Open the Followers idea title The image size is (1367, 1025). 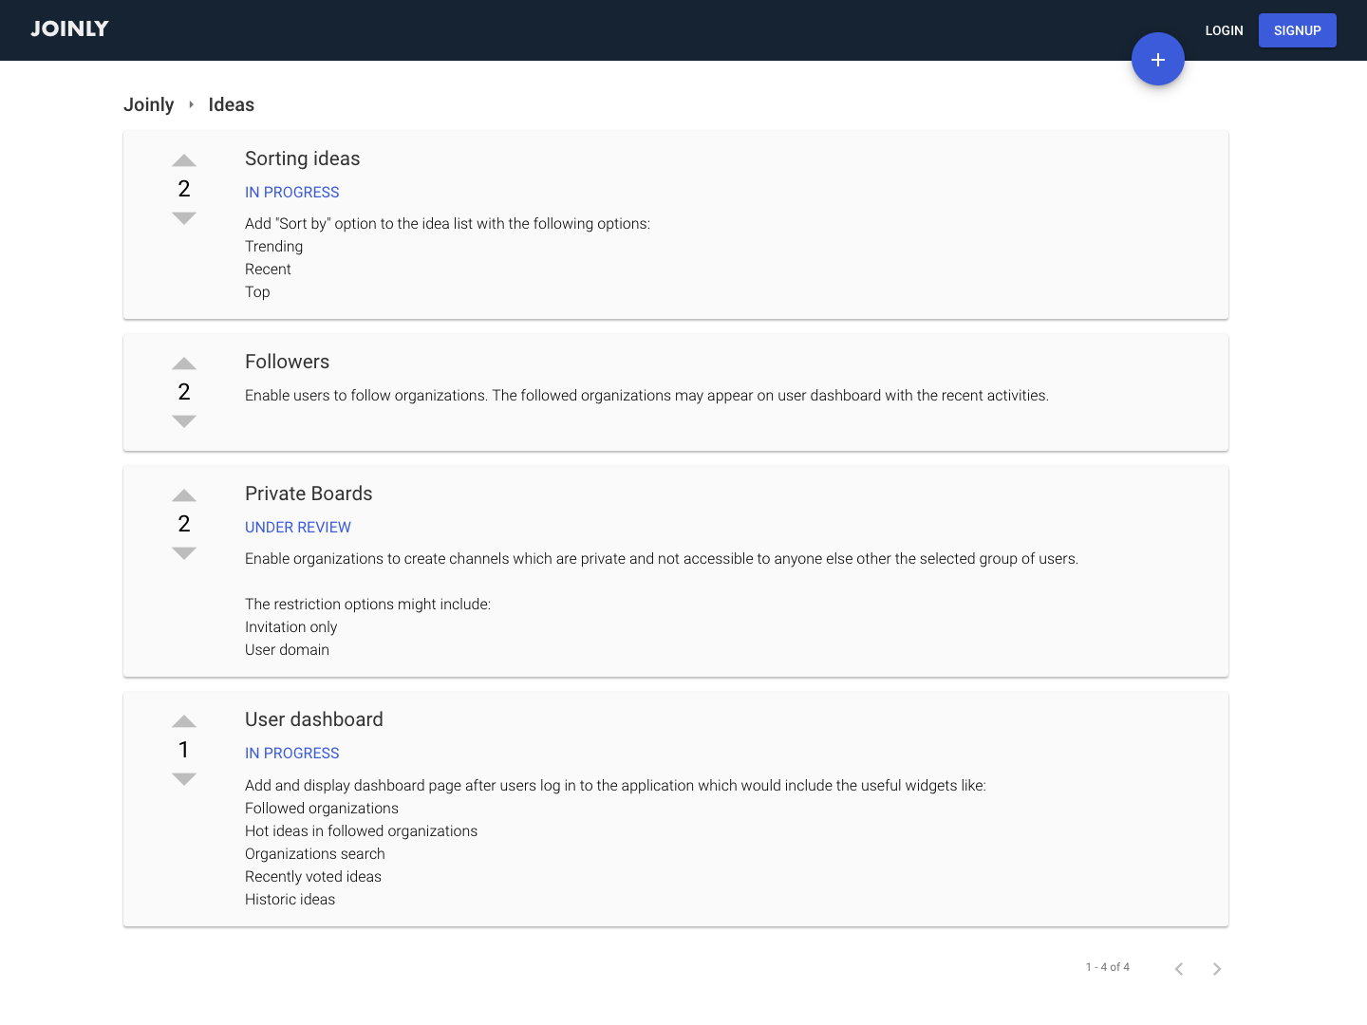pyautogui.click(x=287, y=362)
